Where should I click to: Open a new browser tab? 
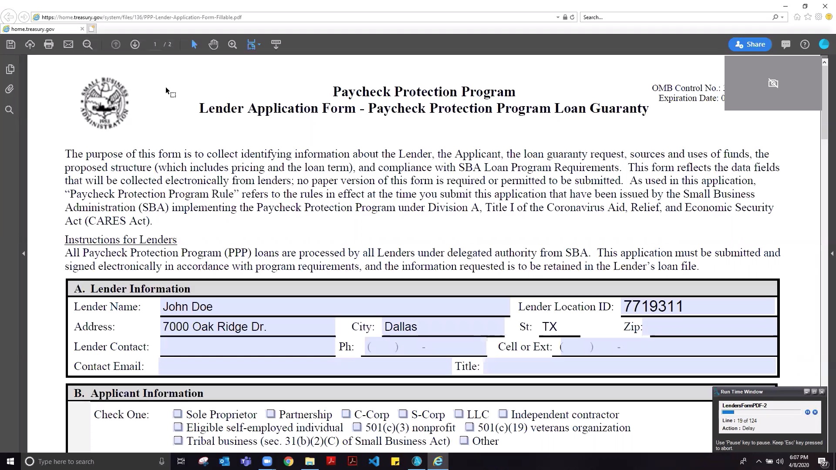coord(91,29)
